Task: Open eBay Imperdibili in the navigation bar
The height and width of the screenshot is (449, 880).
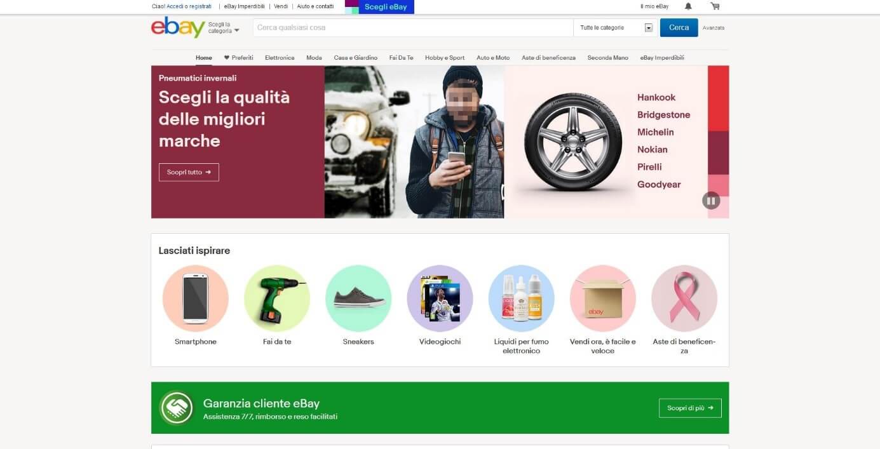Action: (x=662, y=58)
